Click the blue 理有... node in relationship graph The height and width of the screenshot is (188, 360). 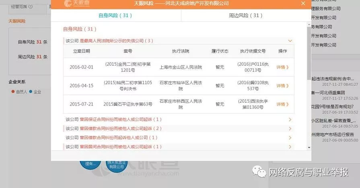tap(91, 164)
